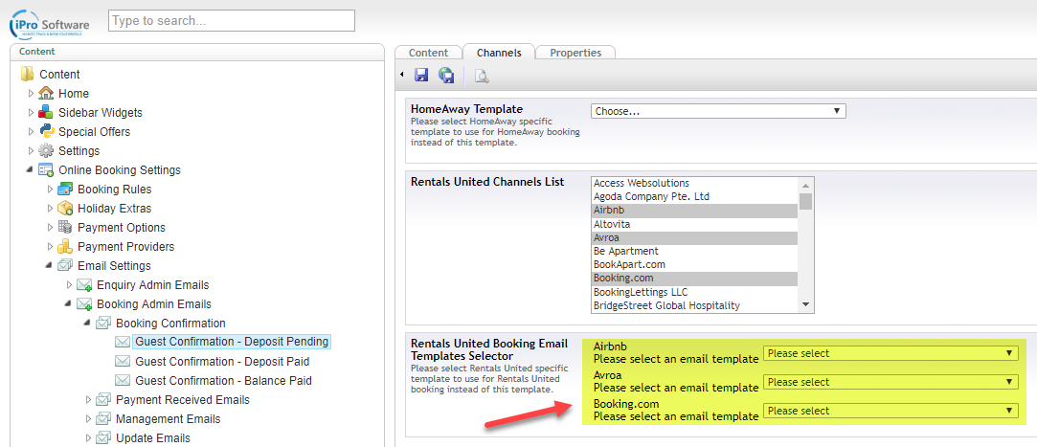The image size is (1037, 447).
Task: Click the Save icon in the toolbar
Action: coord(421,76)
